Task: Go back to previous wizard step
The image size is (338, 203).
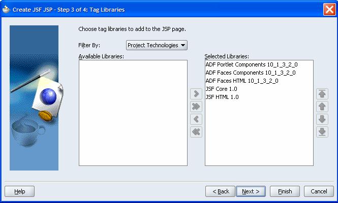Action: pyautogui.click(x=220, y=191)
